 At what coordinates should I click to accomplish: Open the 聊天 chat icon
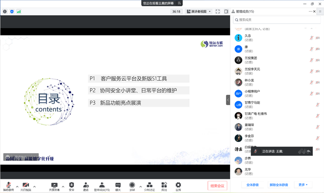(x=118, y=186)
